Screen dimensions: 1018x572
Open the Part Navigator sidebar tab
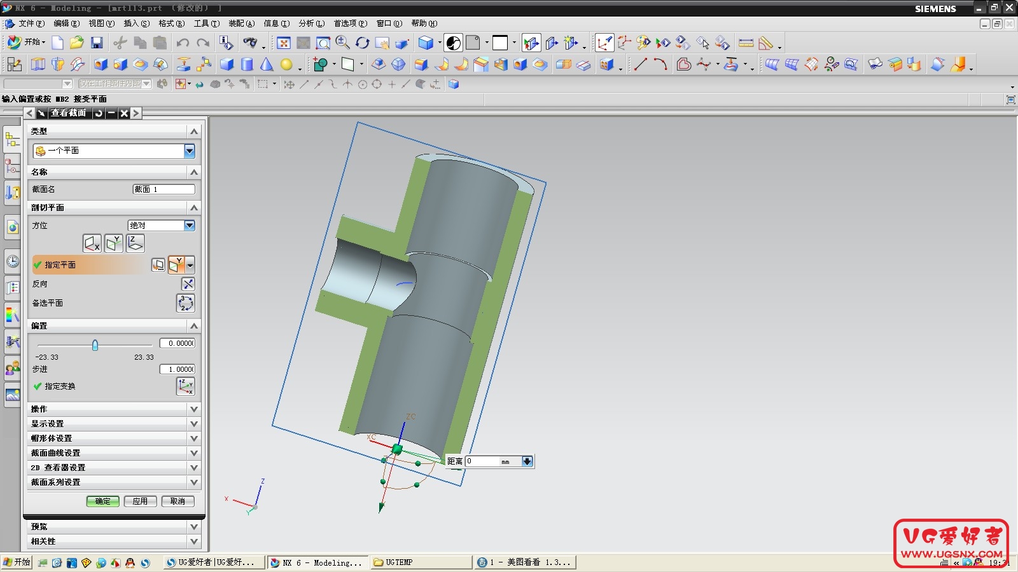pos(12,168)
